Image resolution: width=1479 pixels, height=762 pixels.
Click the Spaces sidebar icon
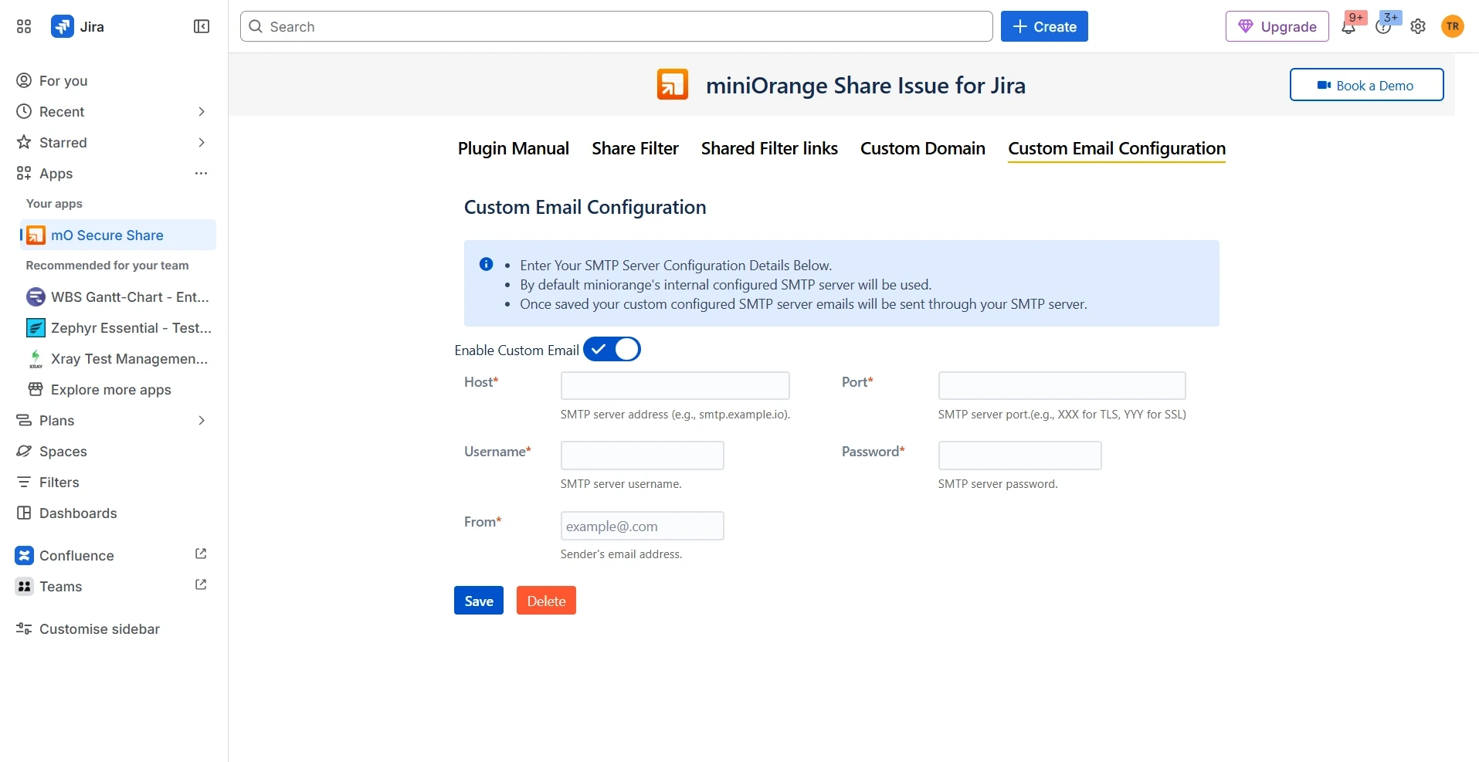[x=24, y=451]
